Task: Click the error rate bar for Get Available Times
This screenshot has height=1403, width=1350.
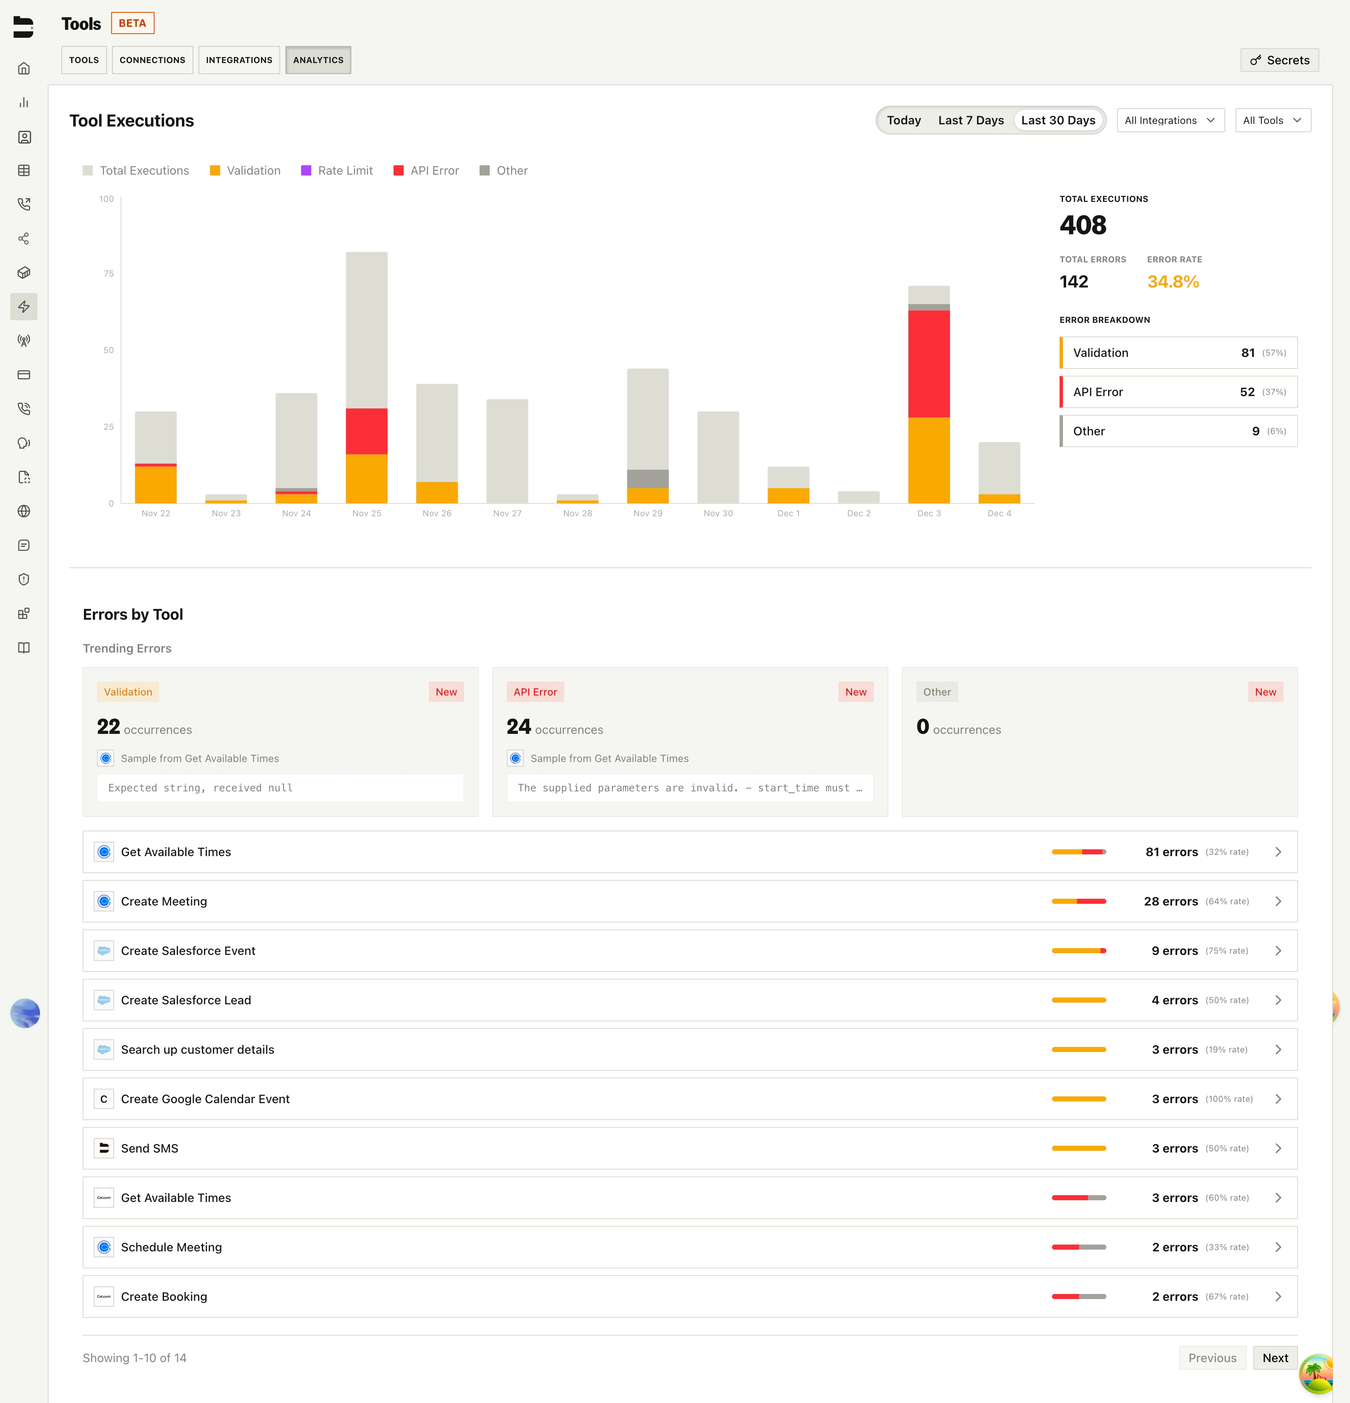Action: [1078, 852]
